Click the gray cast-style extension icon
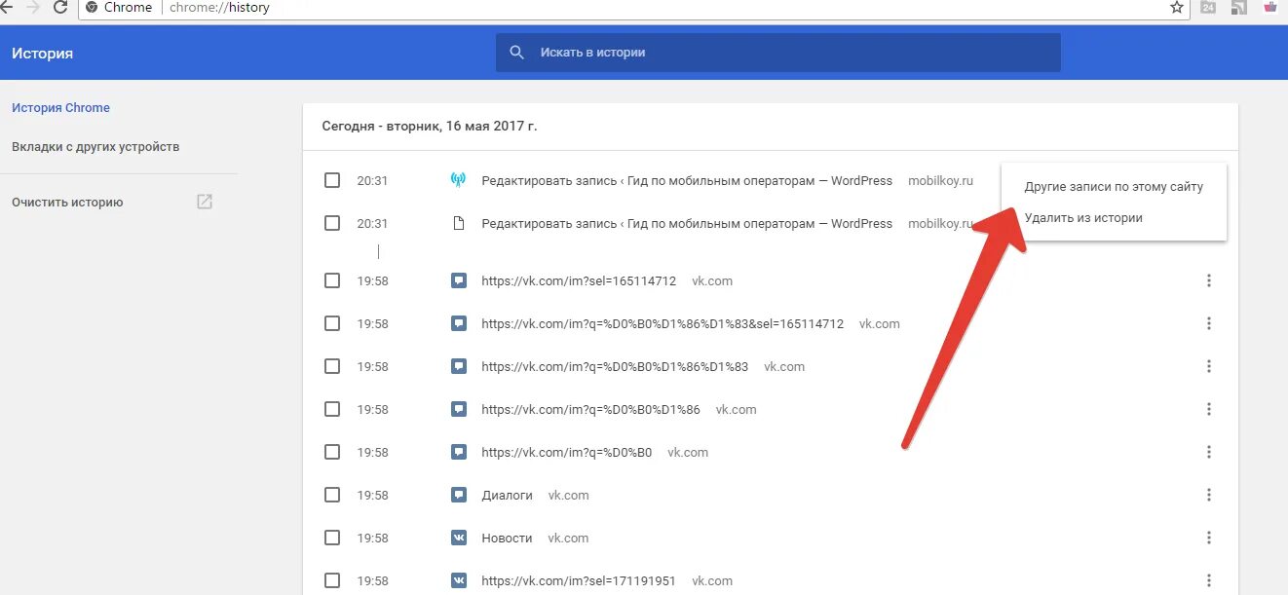Screen dimensions: 1288x595 [x=1239, y=7]
